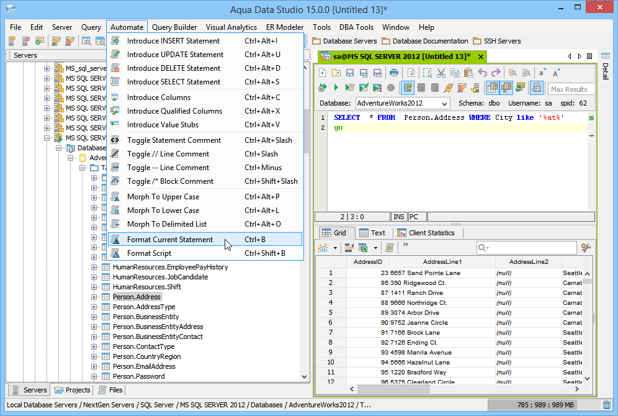Click the Database Documentation toolbar button

[x=425, y=41]
